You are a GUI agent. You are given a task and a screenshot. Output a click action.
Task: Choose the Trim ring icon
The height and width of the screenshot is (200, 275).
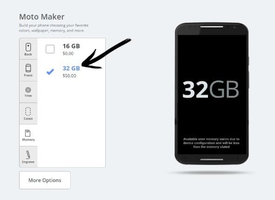28,90
